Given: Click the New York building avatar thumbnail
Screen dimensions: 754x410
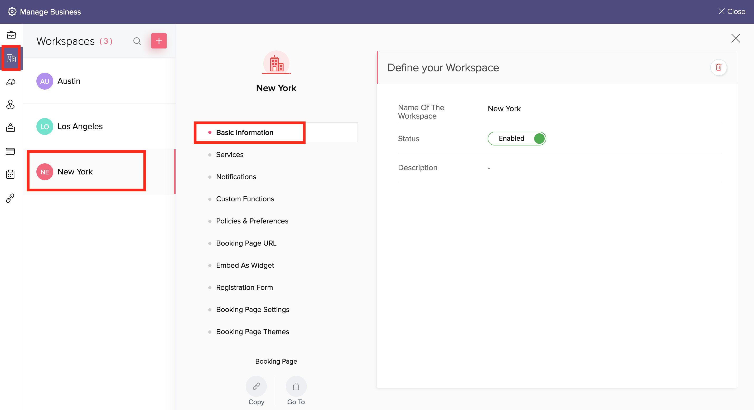Looking at the screenshot, I should coord(276,63).
